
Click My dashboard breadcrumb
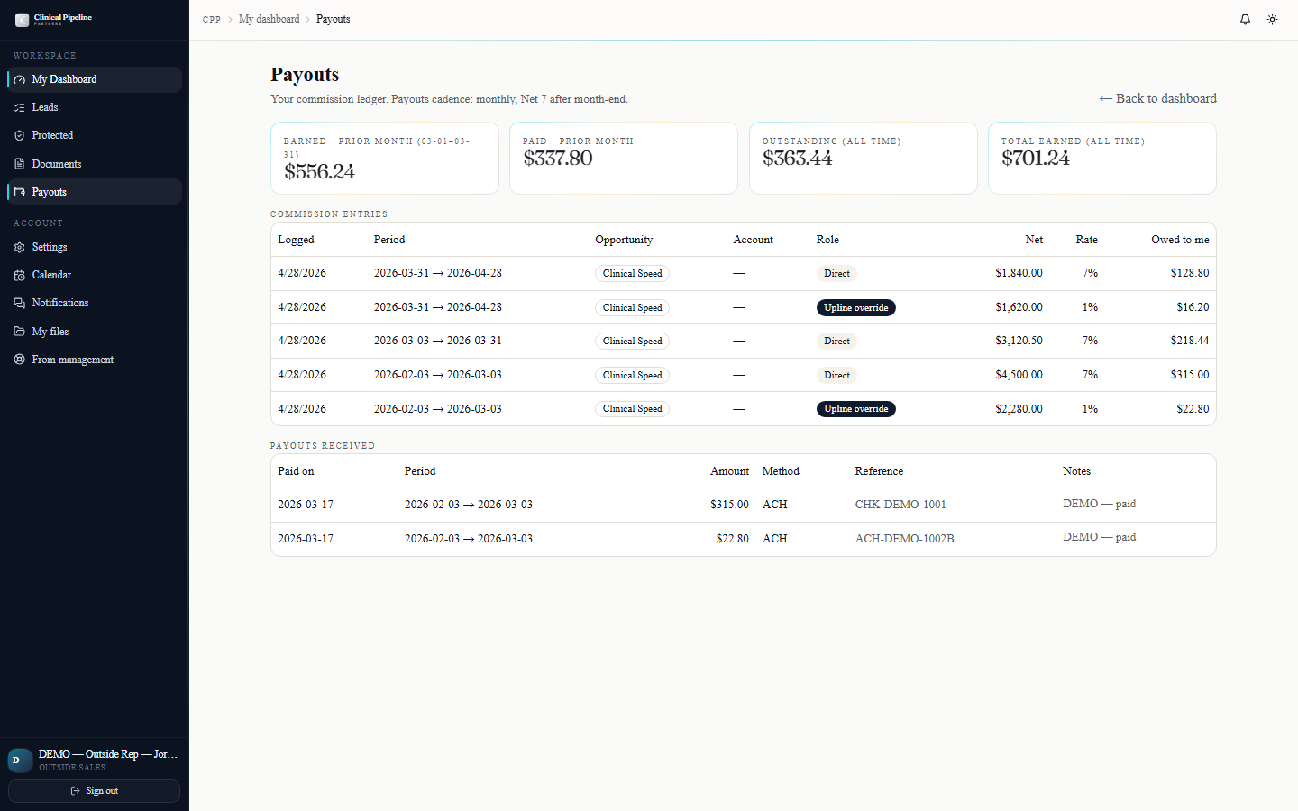(269, 19)
